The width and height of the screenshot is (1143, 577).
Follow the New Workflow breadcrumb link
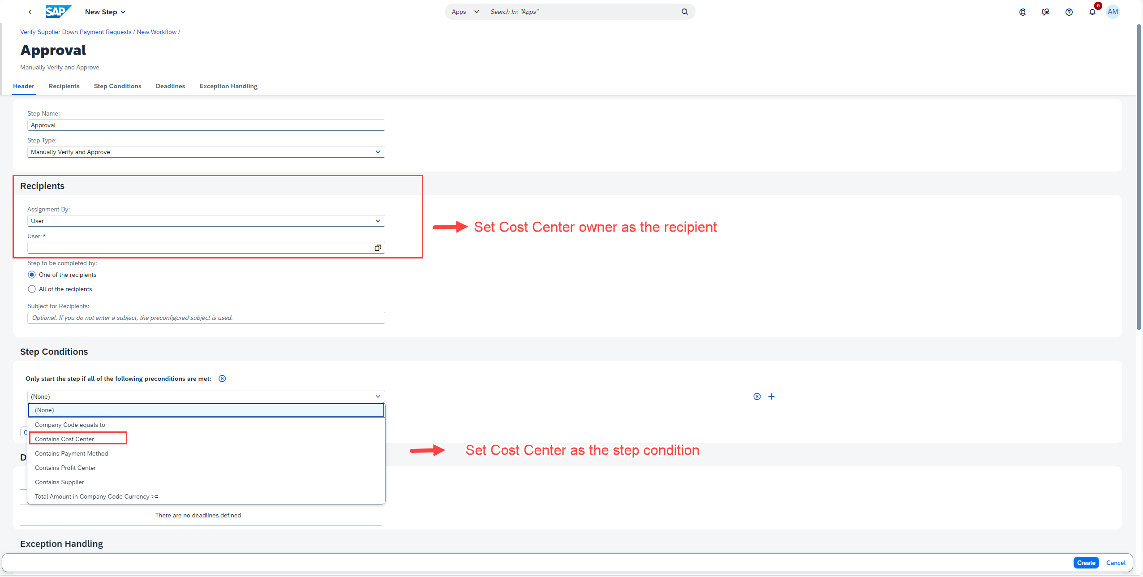[x=157, y=32]
